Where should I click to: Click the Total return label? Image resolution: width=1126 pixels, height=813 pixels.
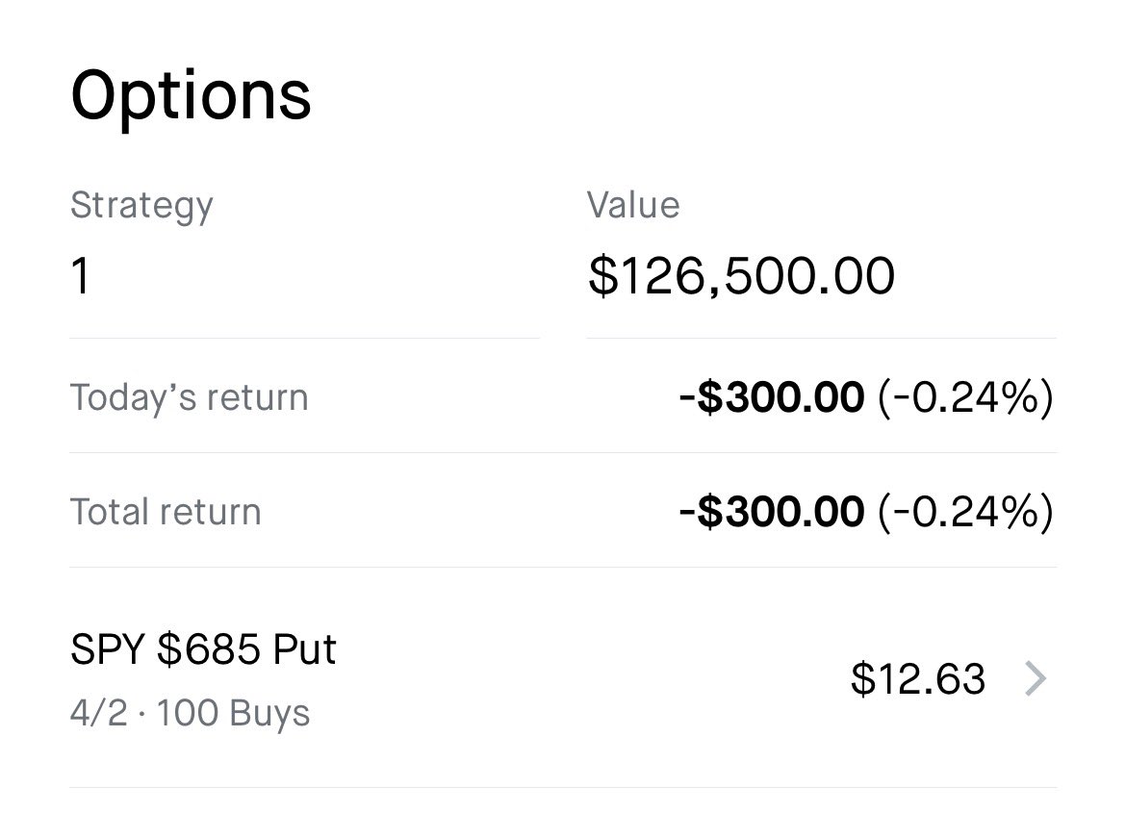[166, 512]
